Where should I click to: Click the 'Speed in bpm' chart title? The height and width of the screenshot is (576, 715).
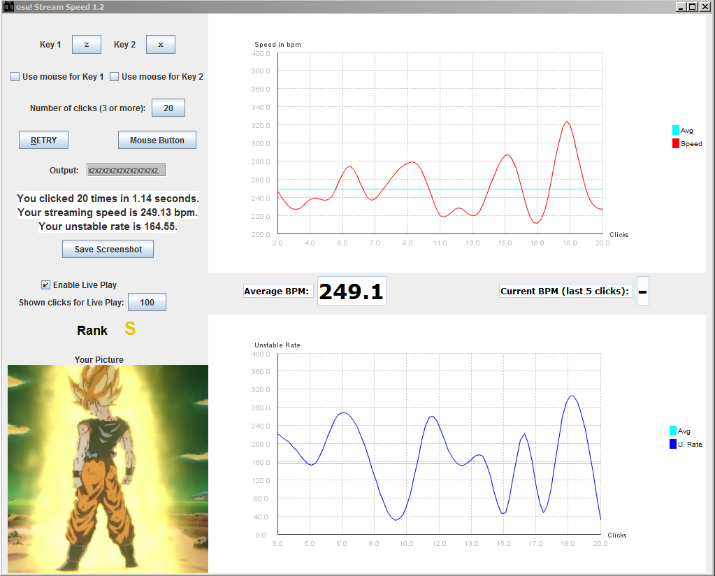click(277, 45)
